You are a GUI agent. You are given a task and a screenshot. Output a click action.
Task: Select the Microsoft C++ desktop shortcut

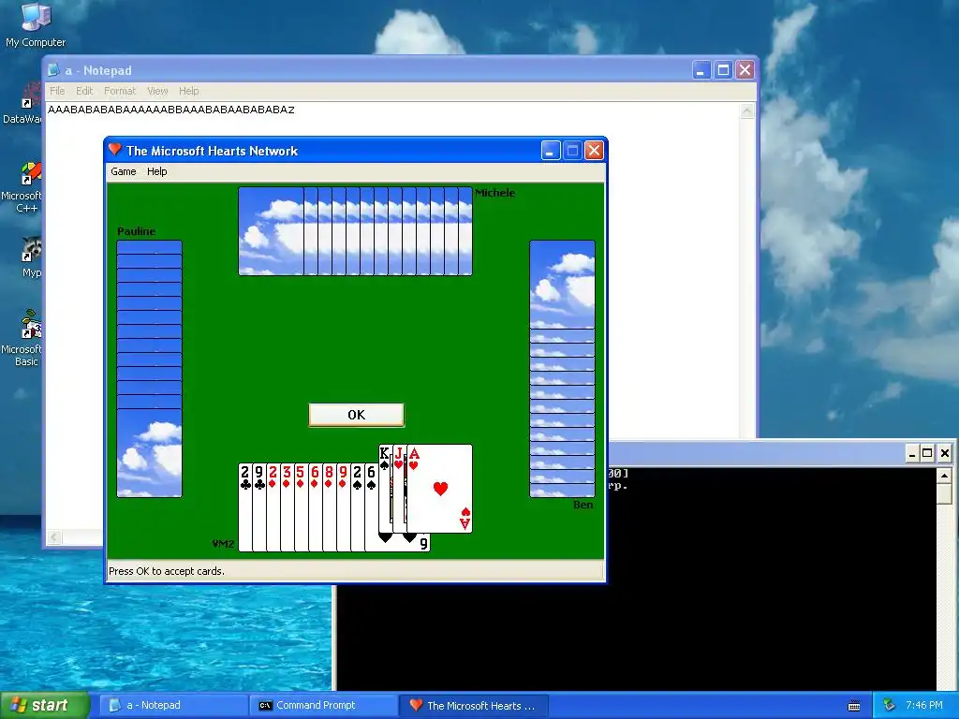tap(22, 187)
